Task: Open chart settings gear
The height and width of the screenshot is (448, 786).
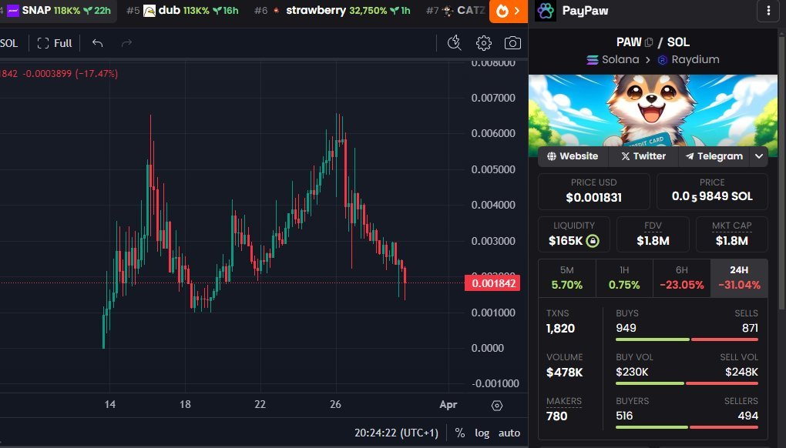Action: pos(484,43)
